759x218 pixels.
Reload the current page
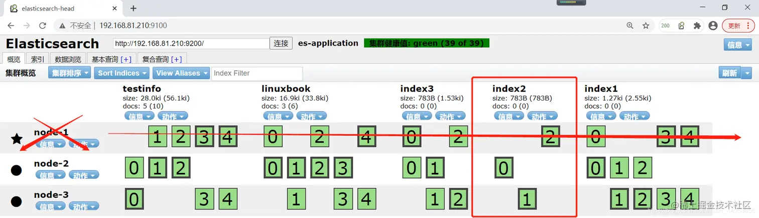coord(43,26)
